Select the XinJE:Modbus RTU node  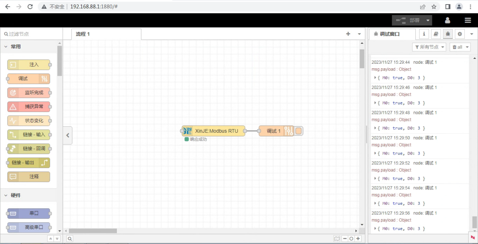[x=213, y=131]
